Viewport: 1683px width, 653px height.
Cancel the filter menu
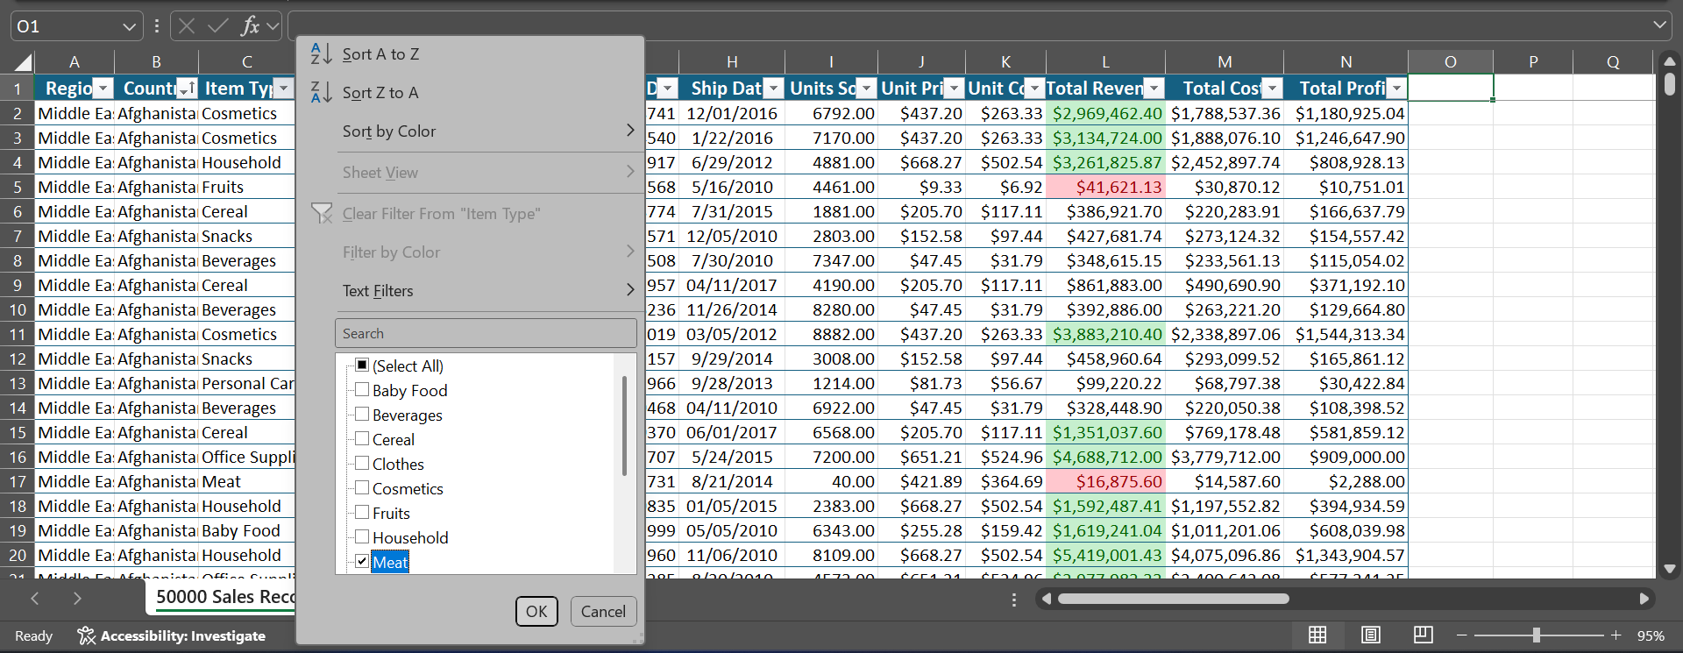click(603, 612)
